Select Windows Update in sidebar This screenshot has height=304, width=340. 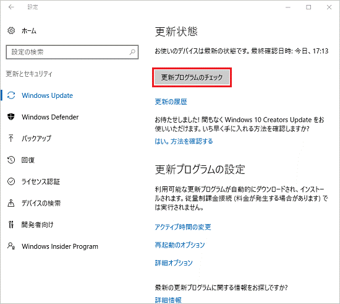click(x=47, y=95)
